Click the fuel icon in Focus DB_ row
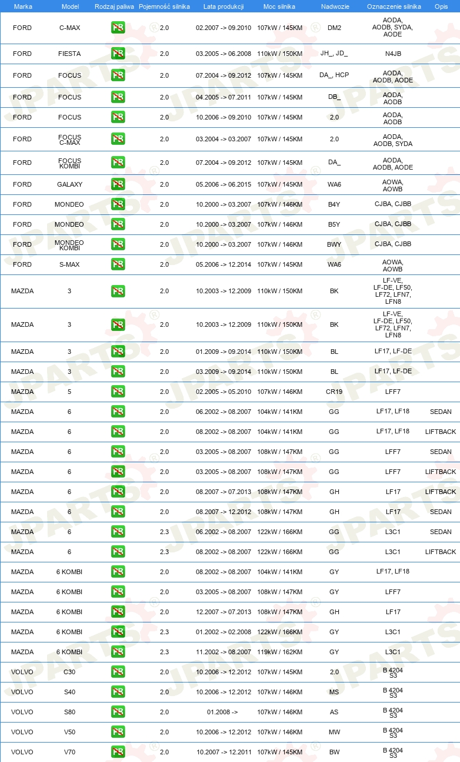The height and width of the screenshot is (762, 460). tap(118, 97)
